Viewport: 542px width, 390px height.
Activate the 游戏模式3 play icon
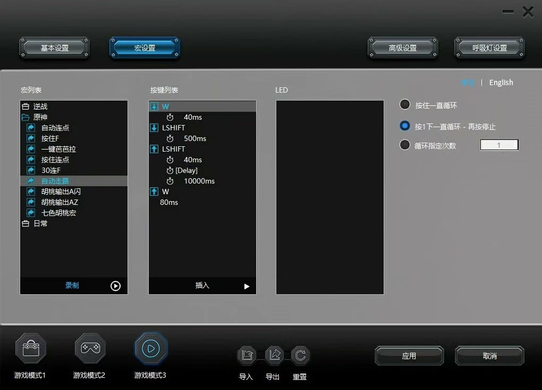click(x=150, y=348)
